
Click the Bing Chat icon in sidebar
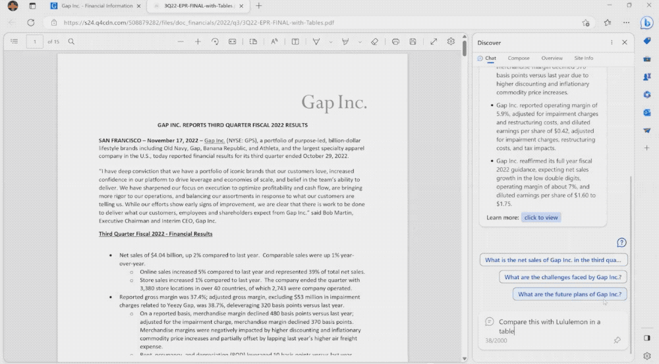pos(646,22)
